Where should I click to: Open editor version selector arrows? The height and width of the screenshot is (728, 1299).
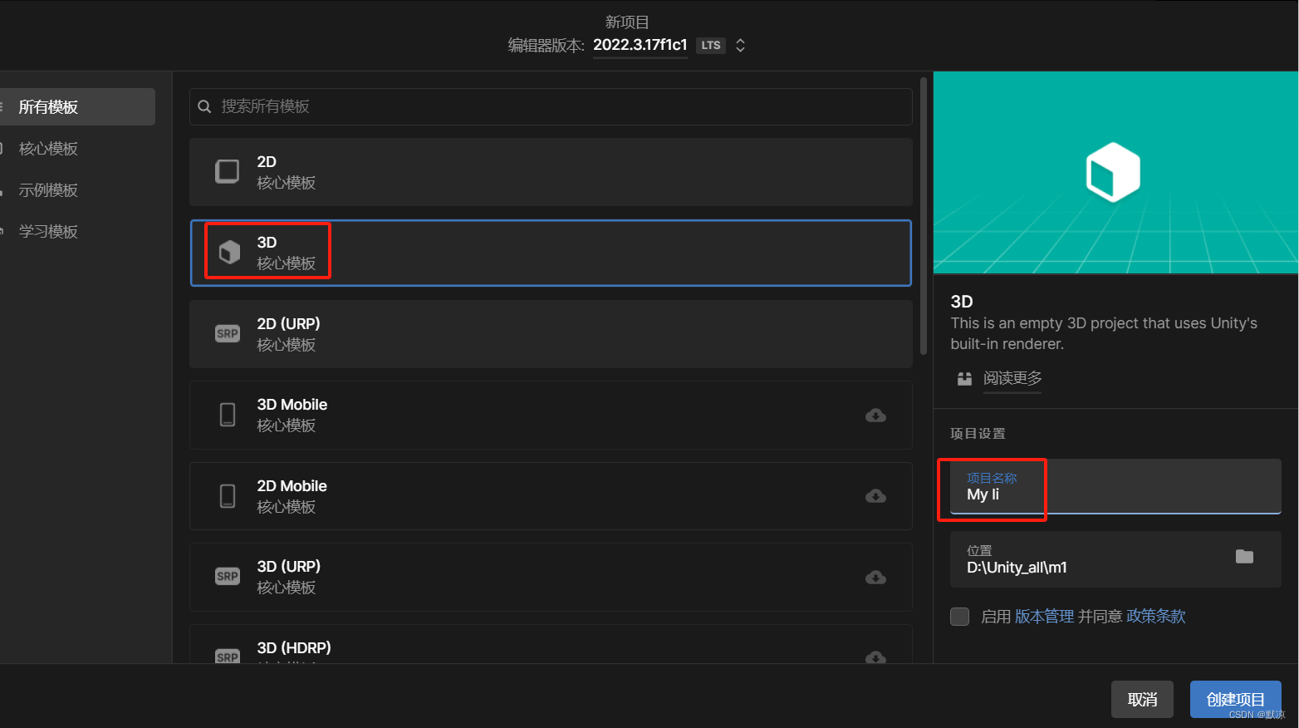(x=740, y=46)
